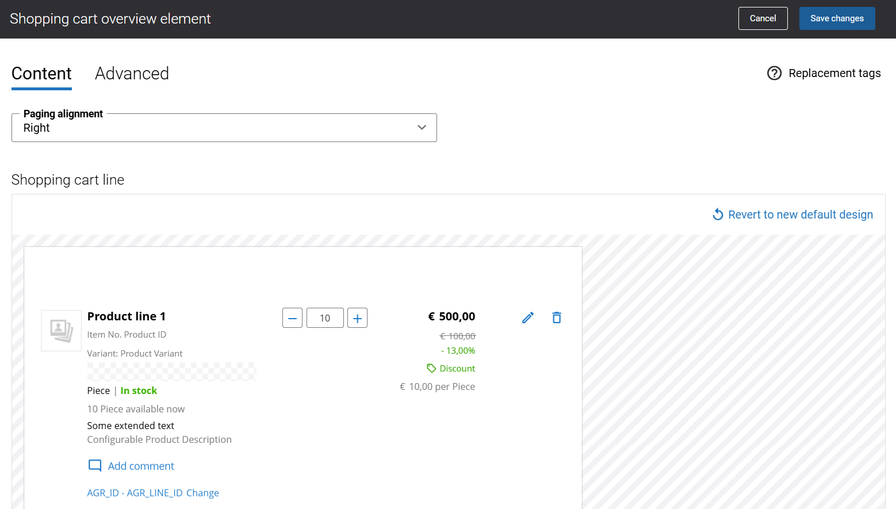896x509 pixels.
Task: Click Revert to new default design link
Action: (800, 215)
